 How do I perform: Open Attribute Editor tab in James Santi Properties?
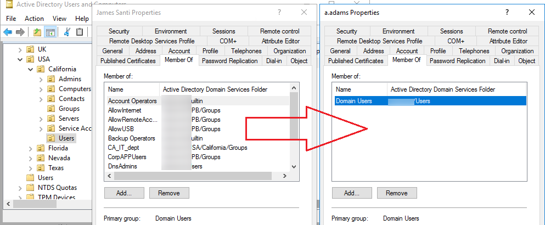pyautogui.click(x=280, y=41)
